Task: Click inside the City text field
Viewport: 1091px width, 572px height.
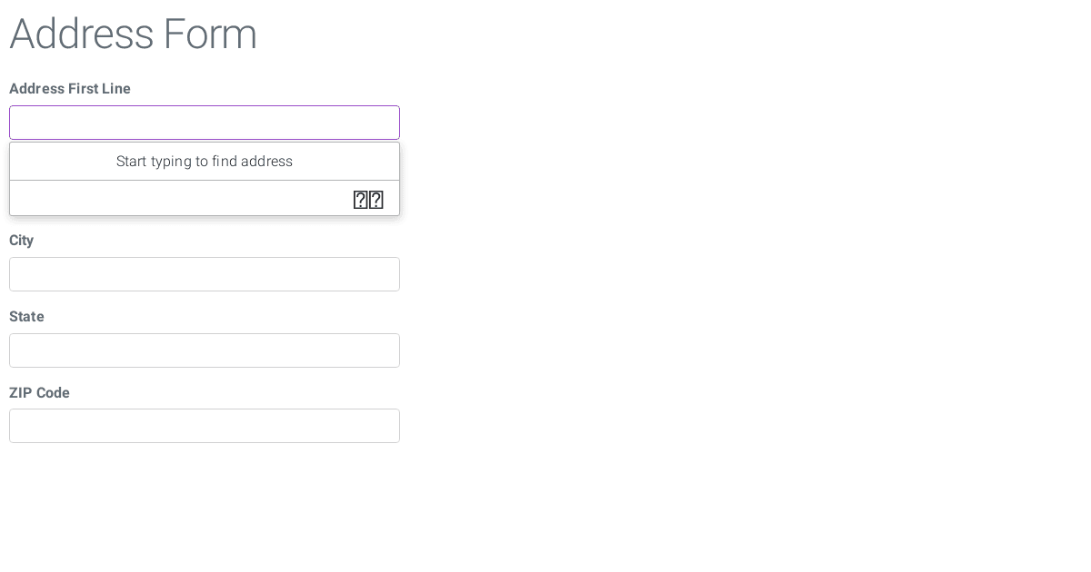Action: point(205,274)
